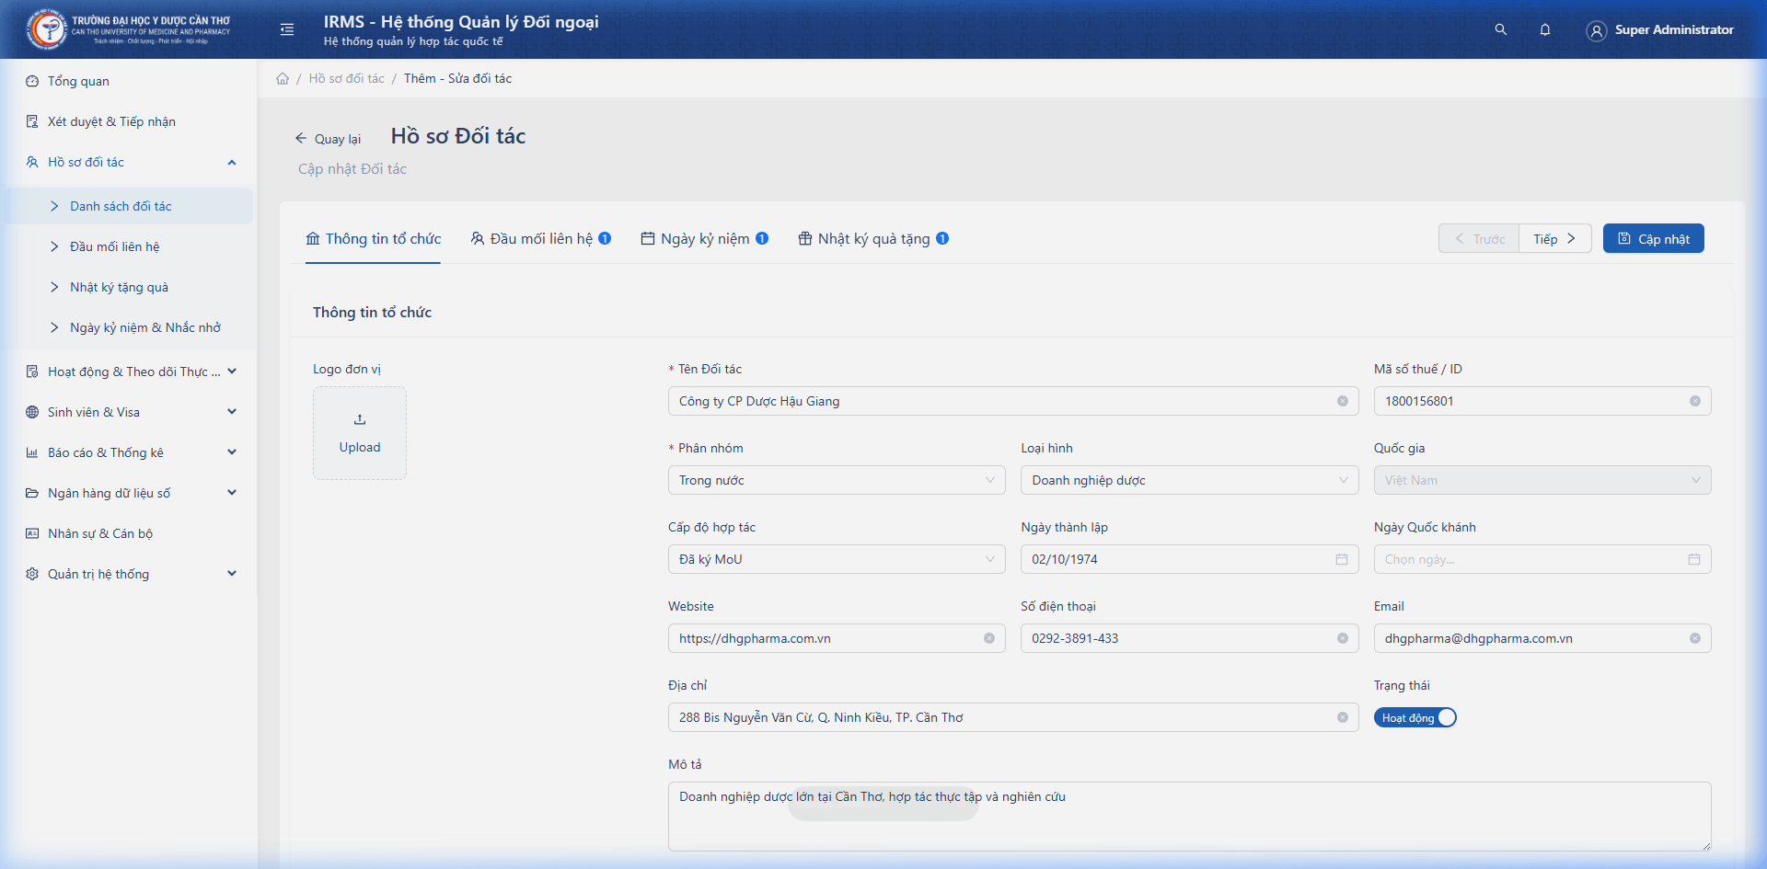1767x869 pixels.
Task: Open the notifications bell icon
Action: click(1544, 29)
